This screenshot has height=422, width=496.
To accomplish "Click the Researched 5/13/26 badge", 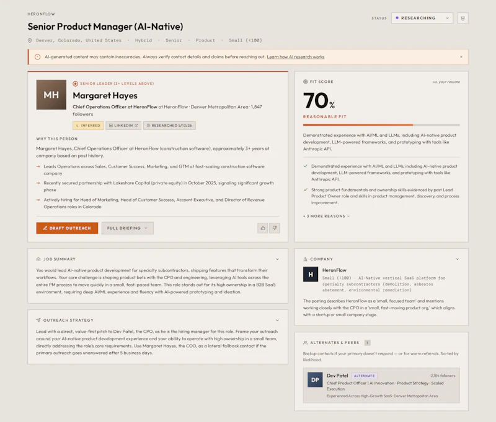I will click(x=169, y=126).
